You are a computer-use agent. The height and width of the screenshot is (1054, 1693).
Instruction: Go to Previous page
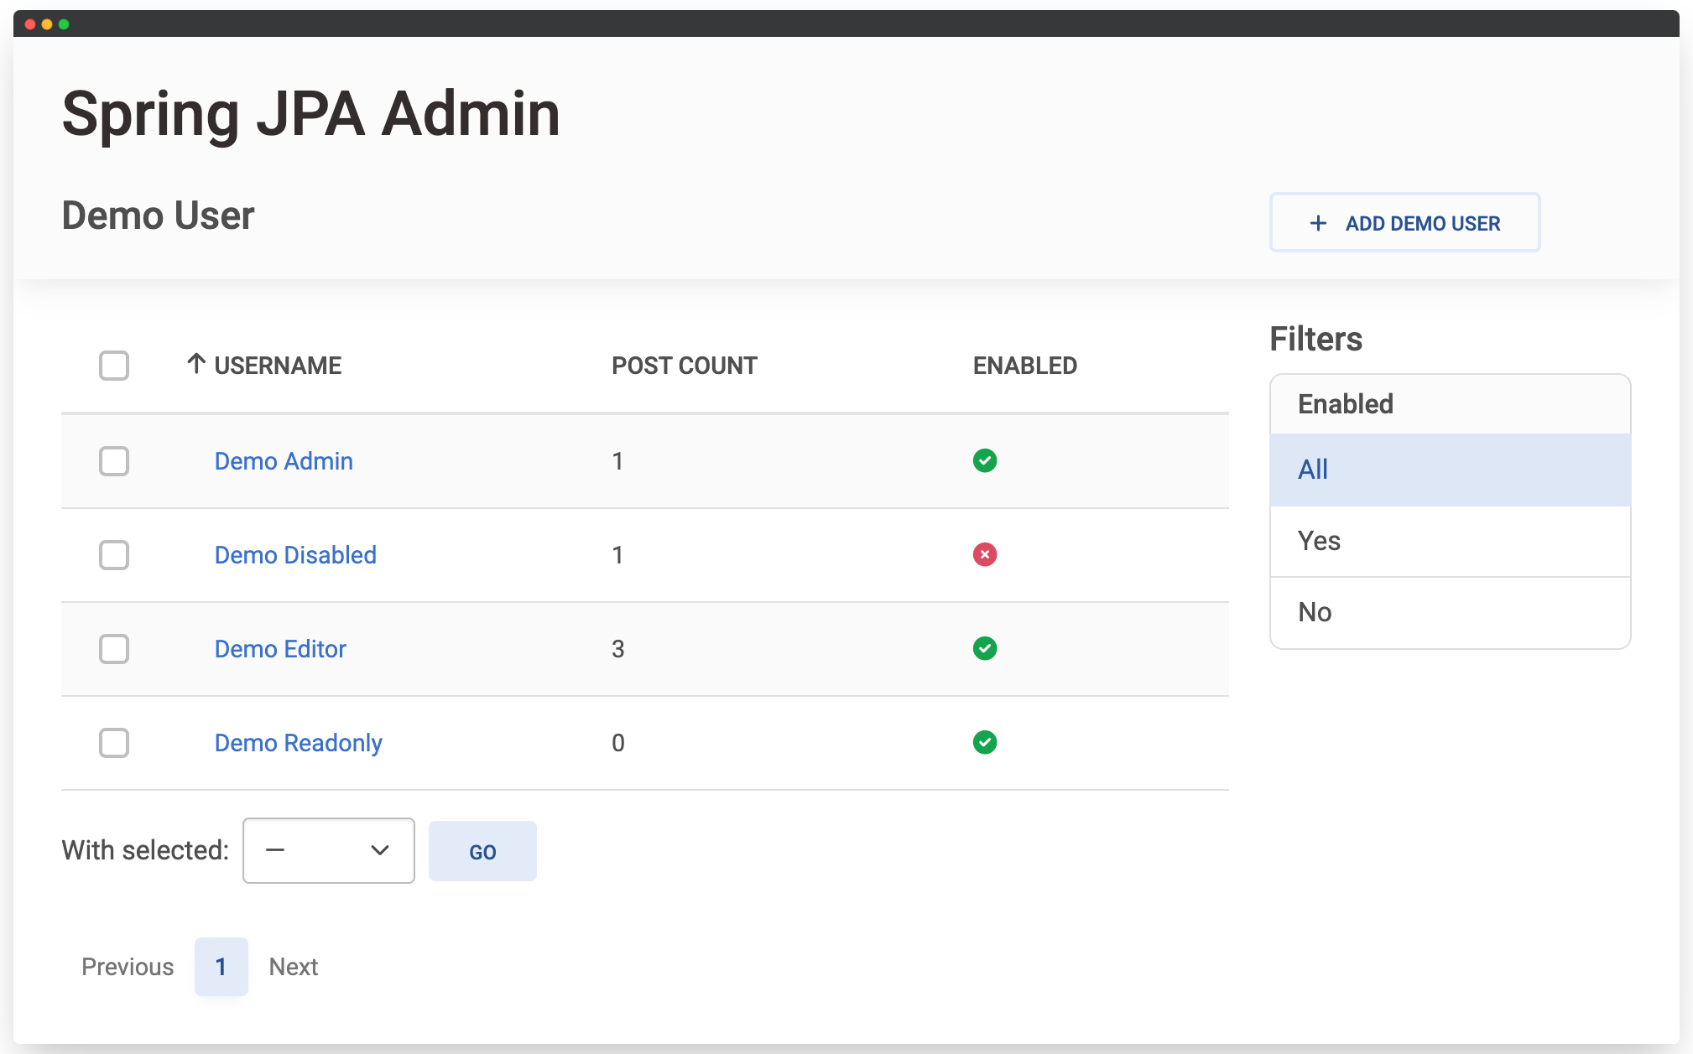point(128,967)
